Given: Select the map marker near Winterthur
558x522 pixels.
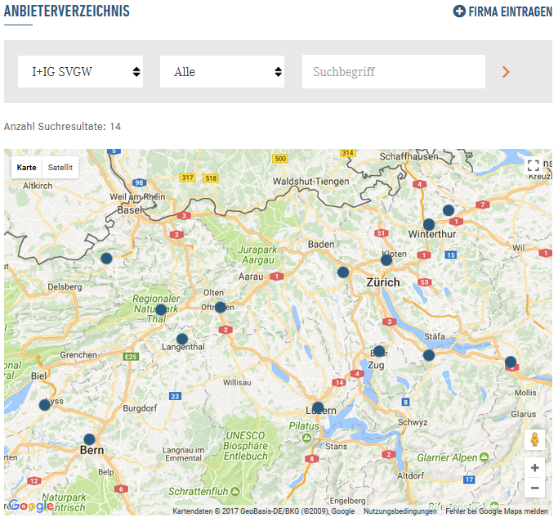Looking at the screenshot, I should click(429, 224).
